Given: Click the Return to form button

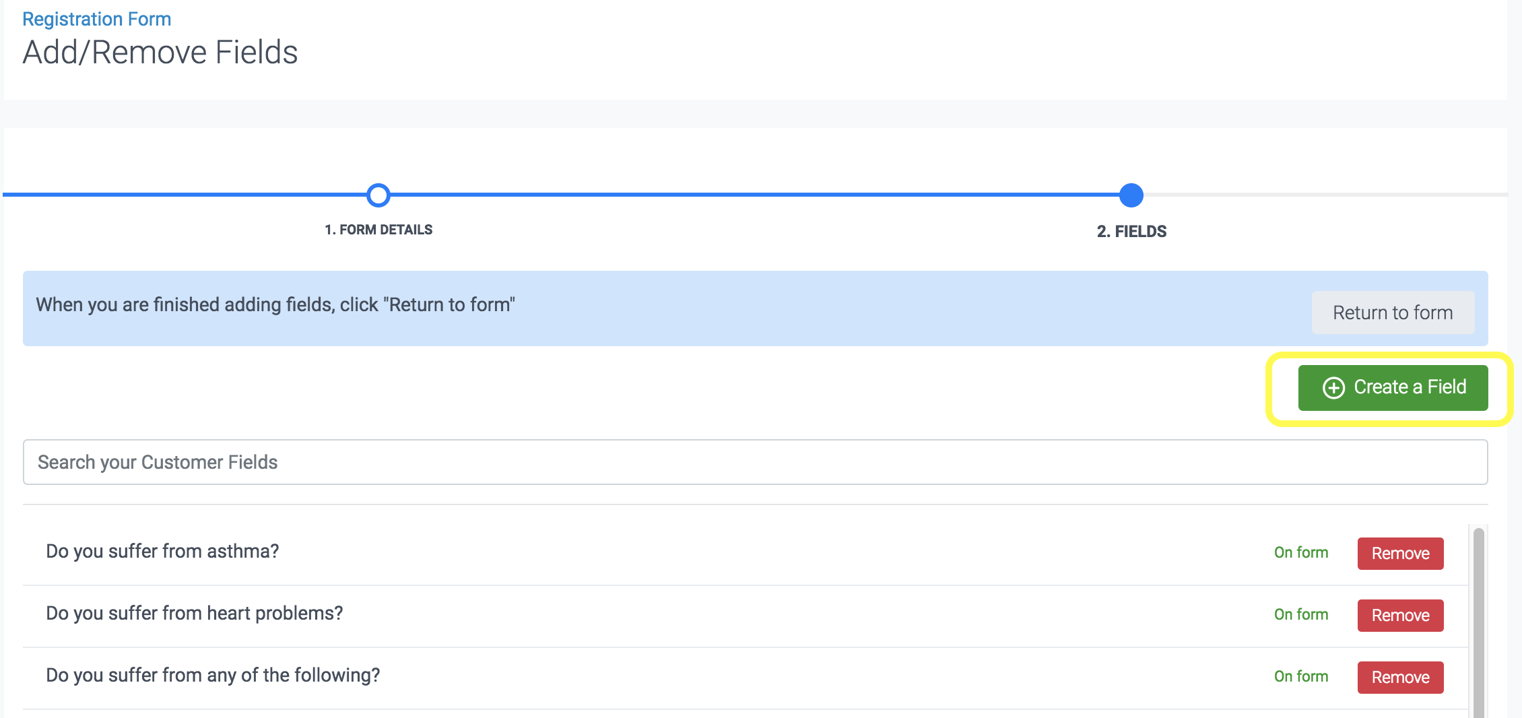Looking at the screenshot, I should 1392,313.
